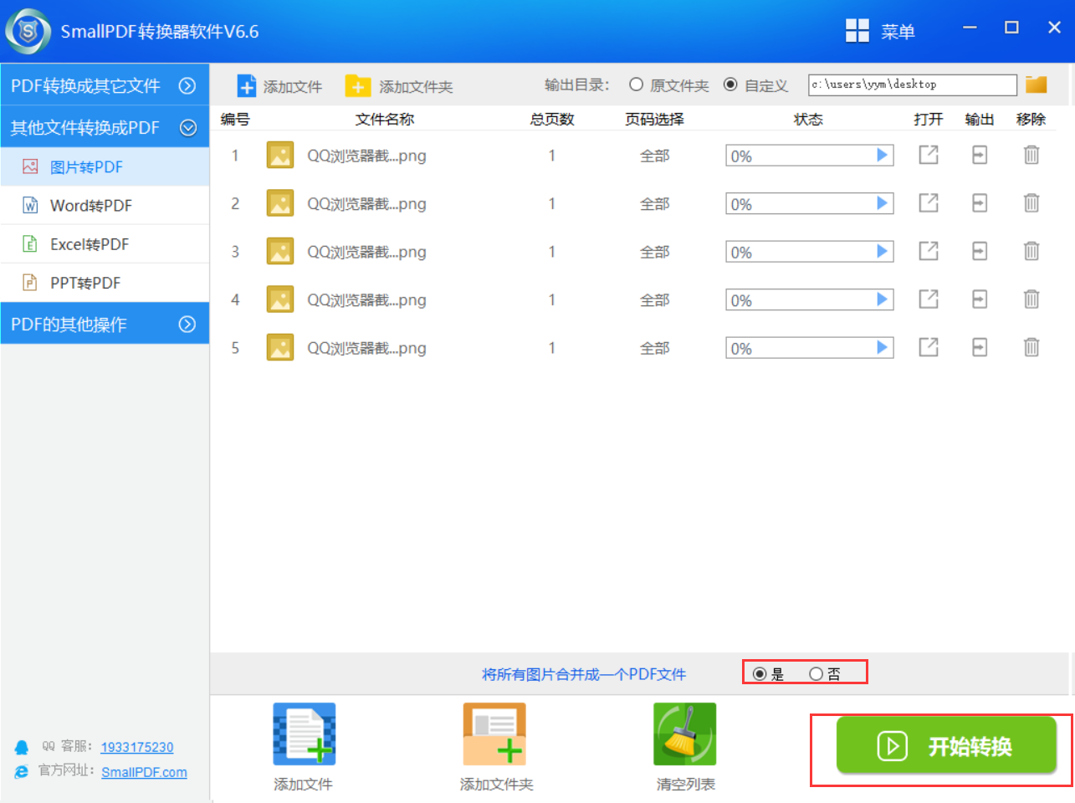Image resolution: width=1075 pixels, height=803 pixels.
Task: Select the 自定义 output radio button
Action: coord(730,84)
